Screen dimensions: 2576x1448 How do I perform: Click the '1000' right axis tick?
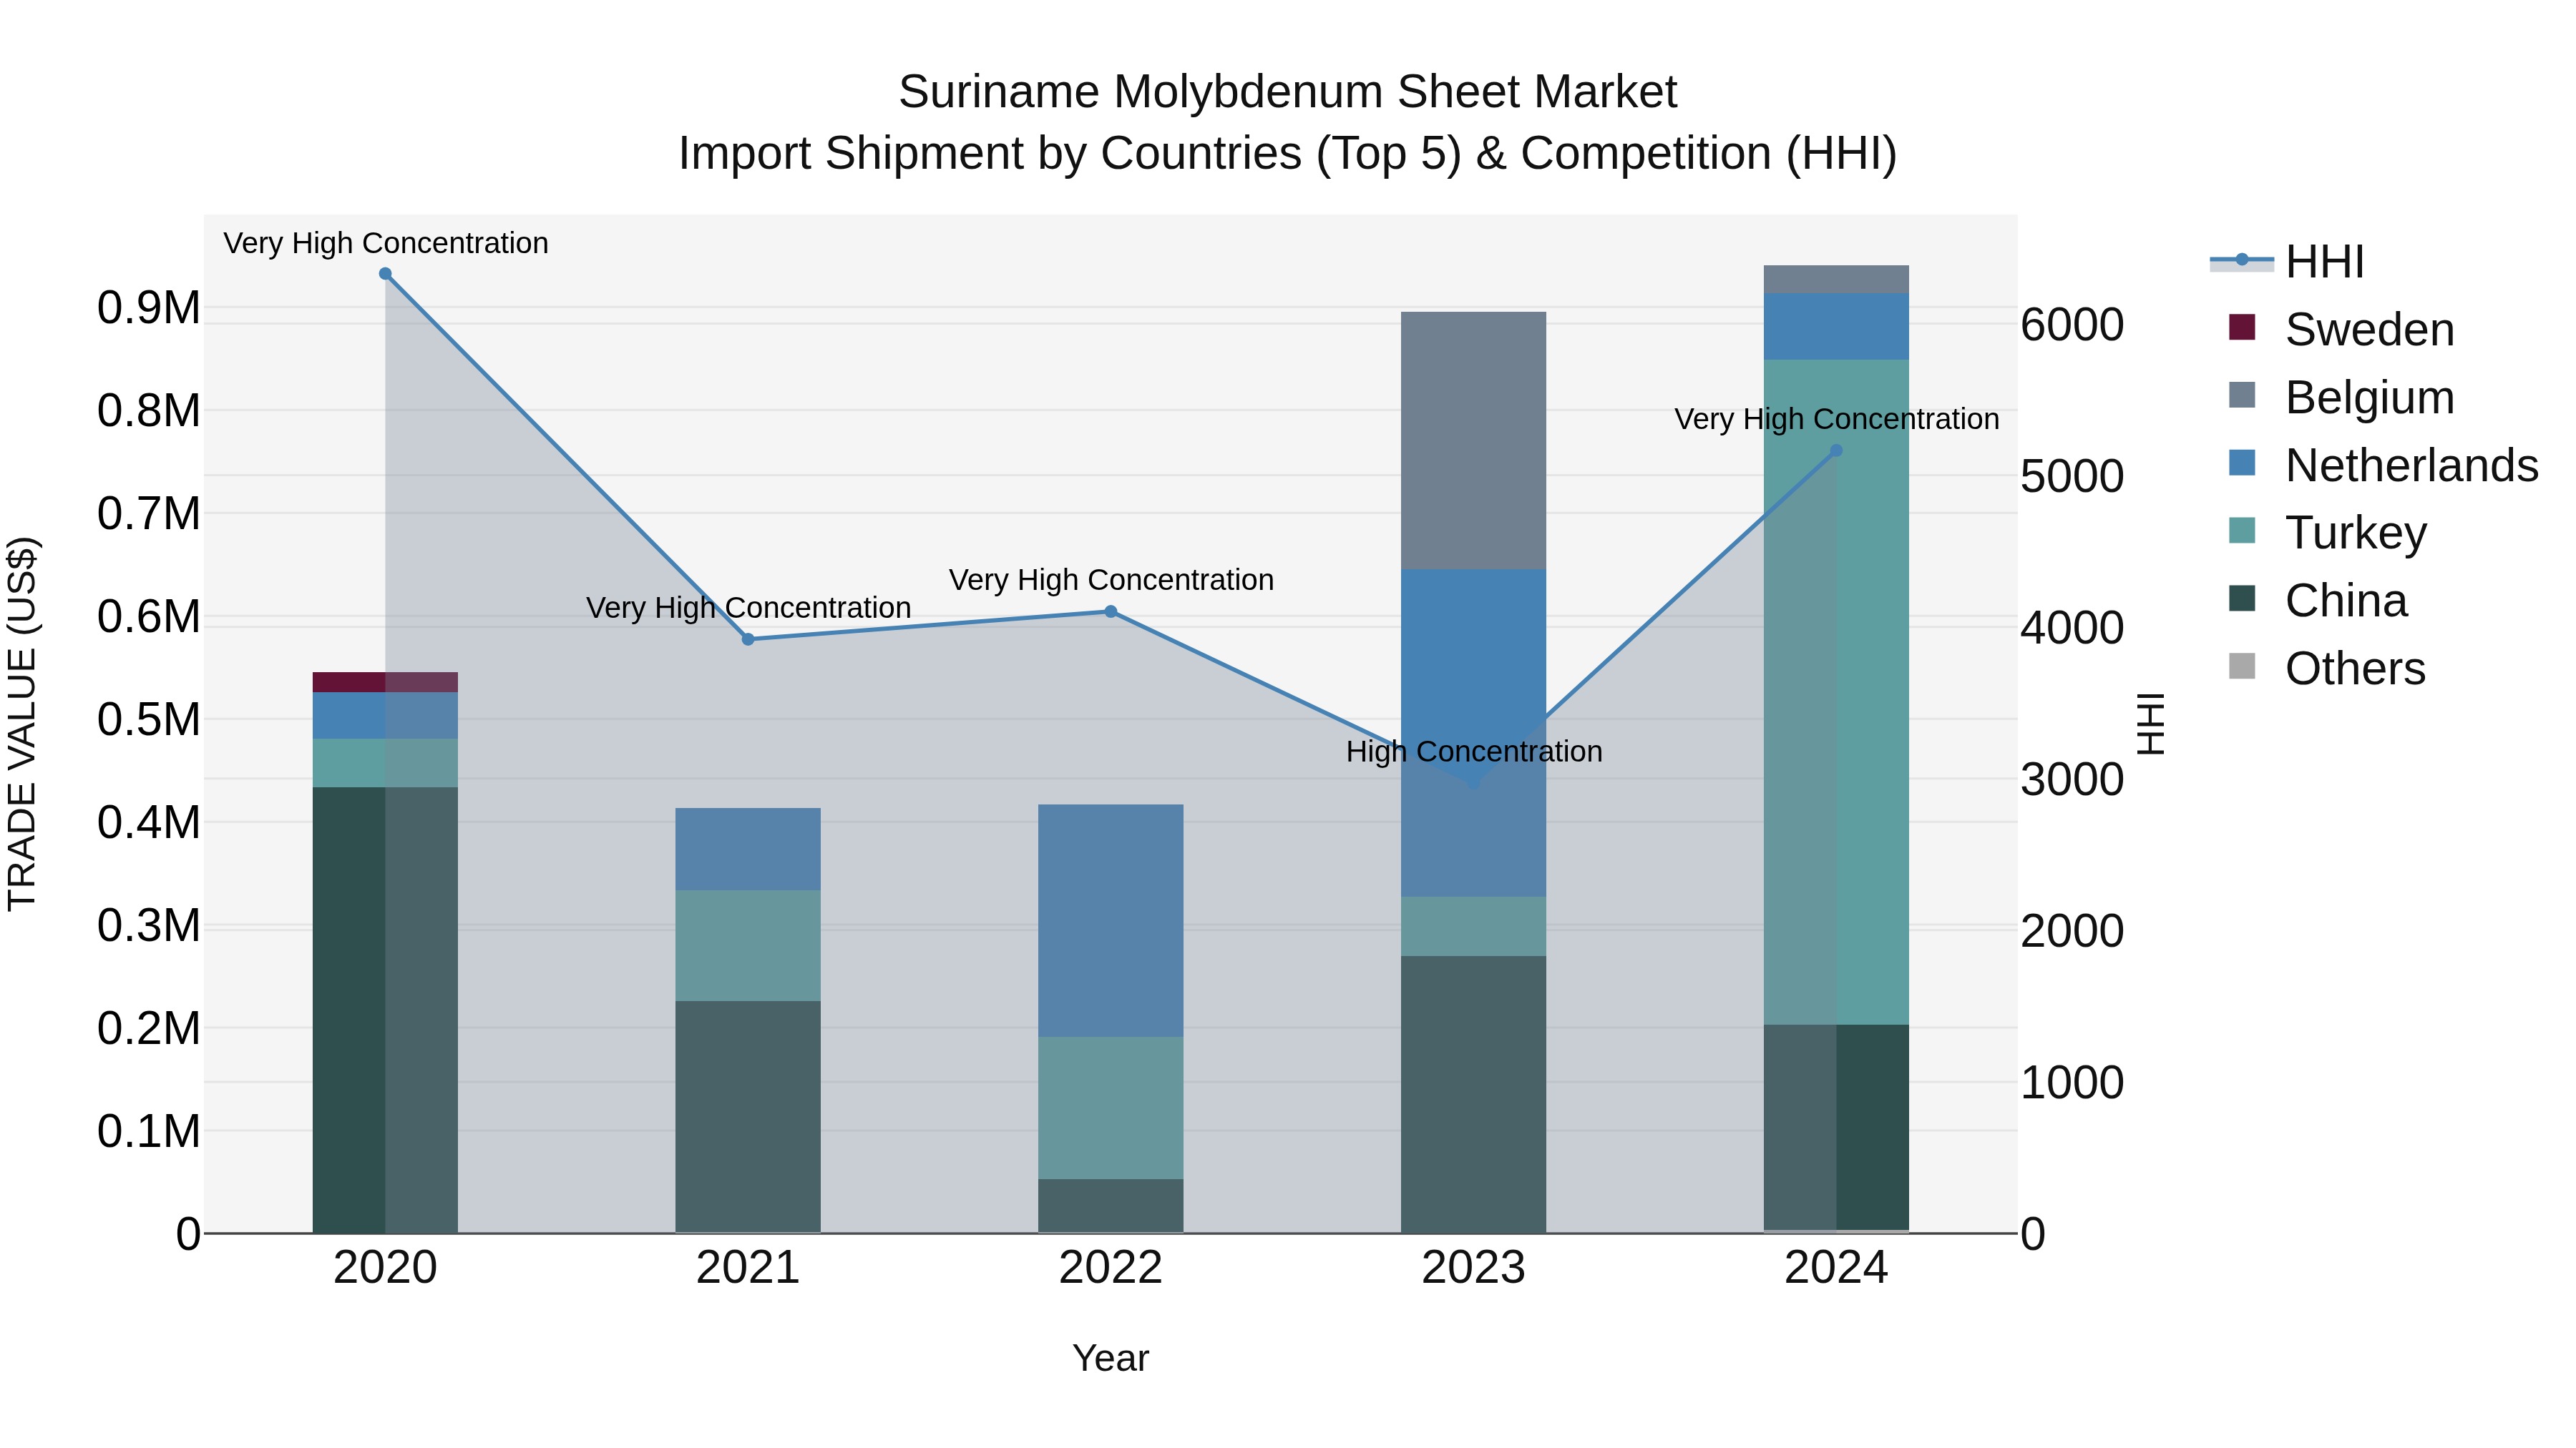click(2073, 1083)
